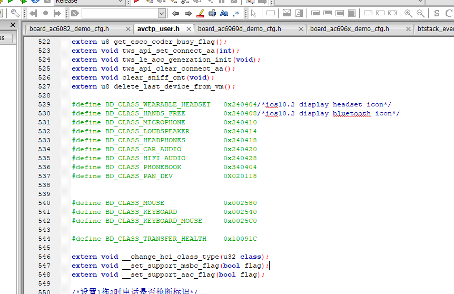
Task: Click BD_CLASS_KEYBOARD on line 541
Action: pyautogui.click(x=141, y=212)
